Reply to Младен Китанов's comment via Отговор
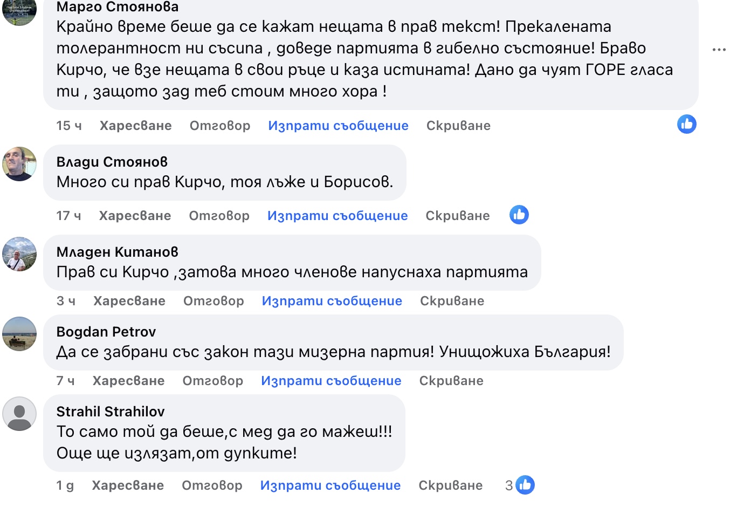Image resolution: width=730 pixels, height=507 pixels. tap(214, 301)
